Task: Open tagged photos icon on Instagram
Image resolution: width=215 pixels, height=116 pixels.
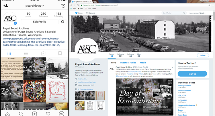Action: pyautogui.click(x=43, y=53)
